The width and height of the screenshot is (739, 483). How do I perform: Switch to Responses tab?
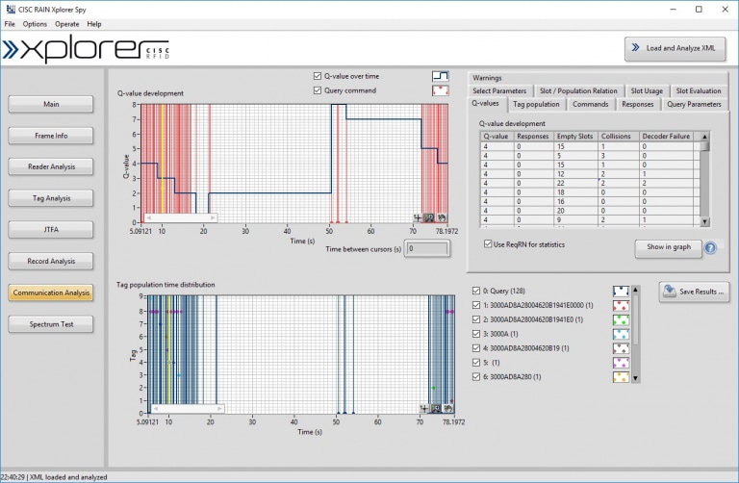click(x=638, y=104)
